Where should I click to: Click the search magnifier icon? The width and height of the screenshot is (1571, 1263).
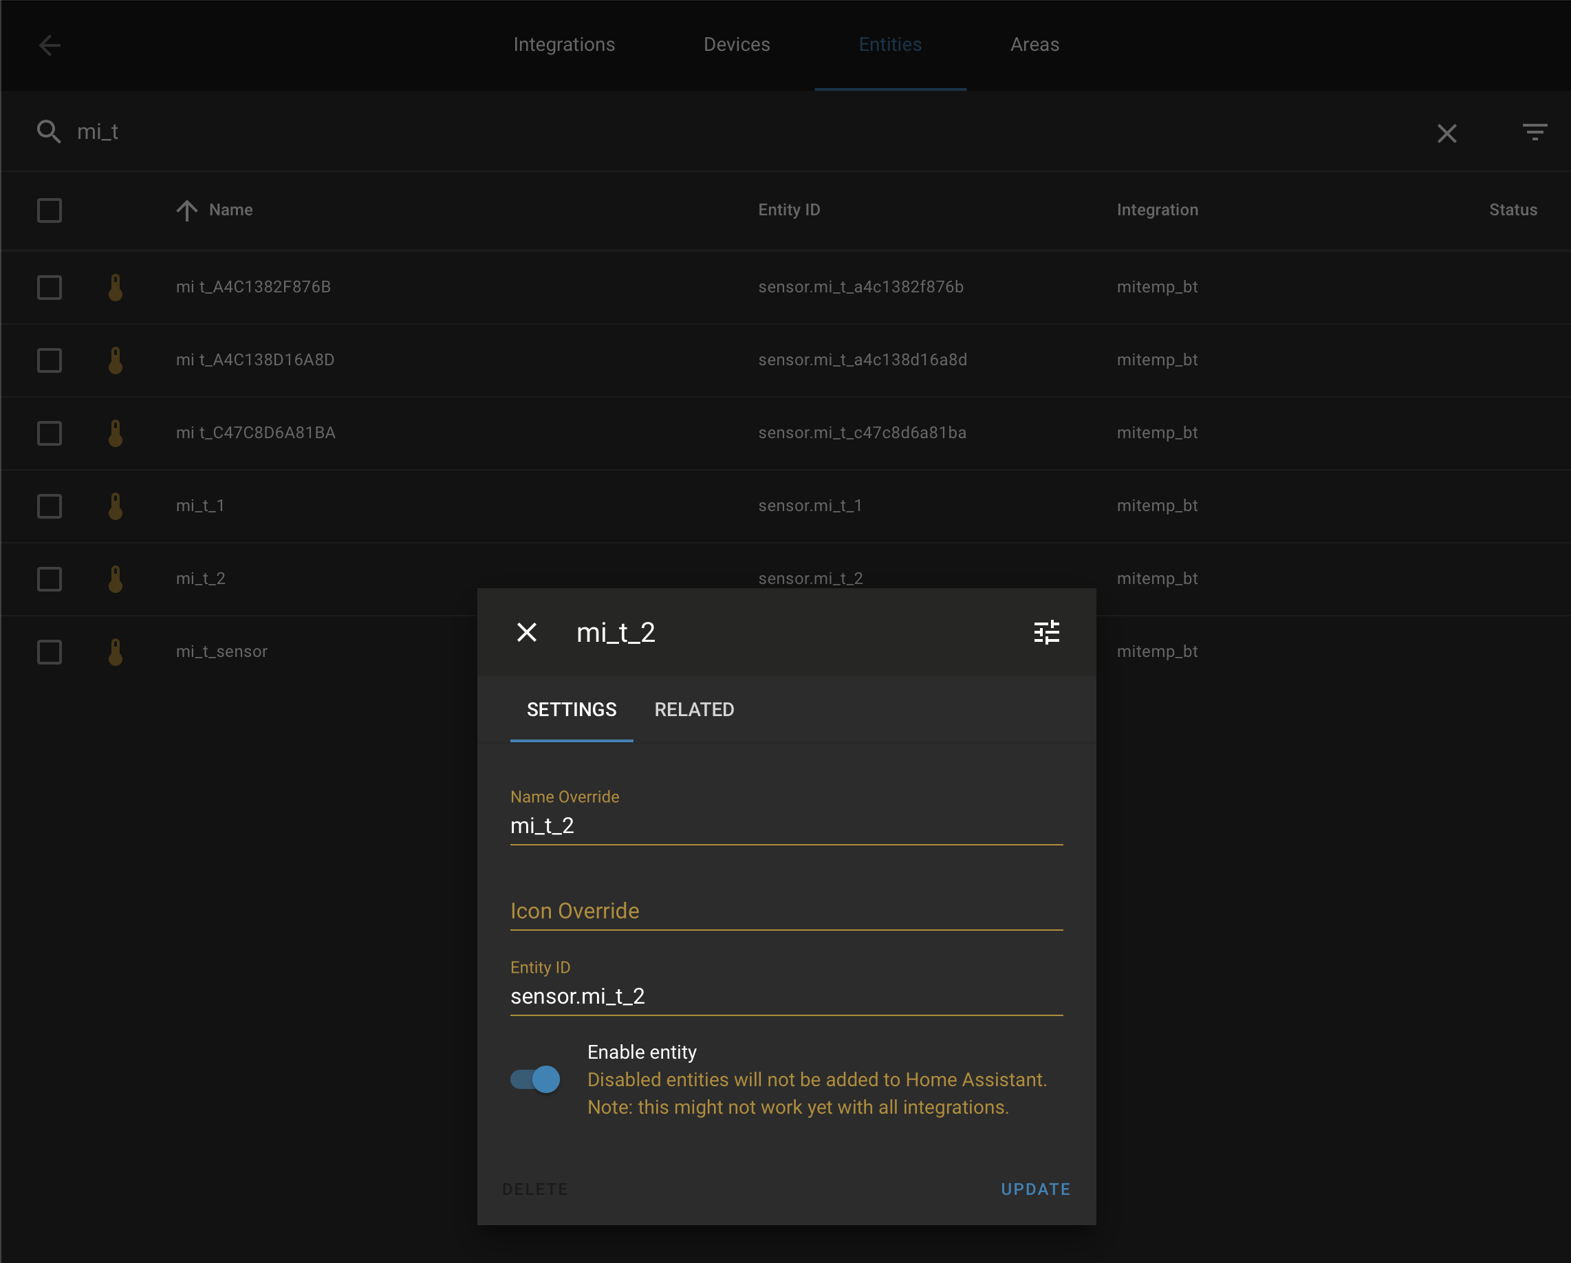49,132
